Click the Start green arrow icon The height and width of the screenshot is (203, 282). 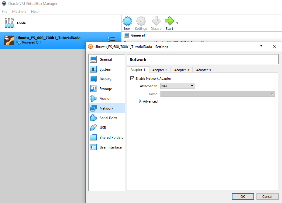[x=169, y=21]
